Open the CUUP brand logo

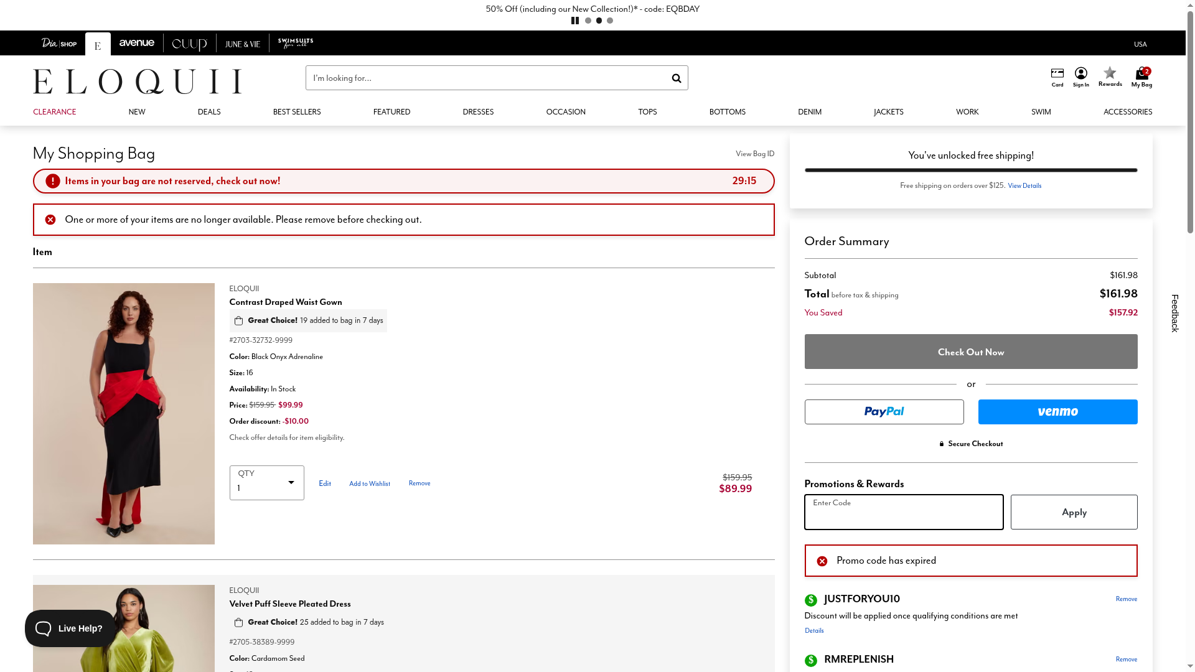(x=189, y=44)
